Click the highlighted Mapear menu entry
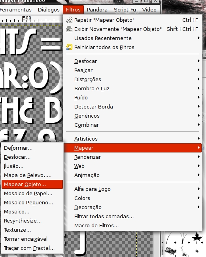The height and width of the screenshot is (257, 206). (x=132, y=148)
